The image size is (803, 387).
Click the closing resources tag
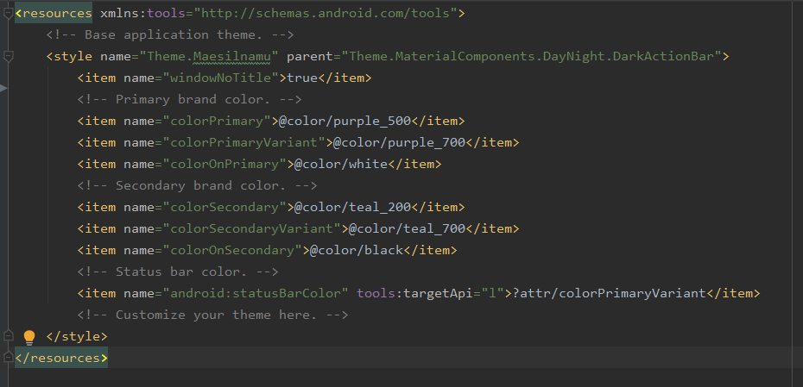click(61, 358)
